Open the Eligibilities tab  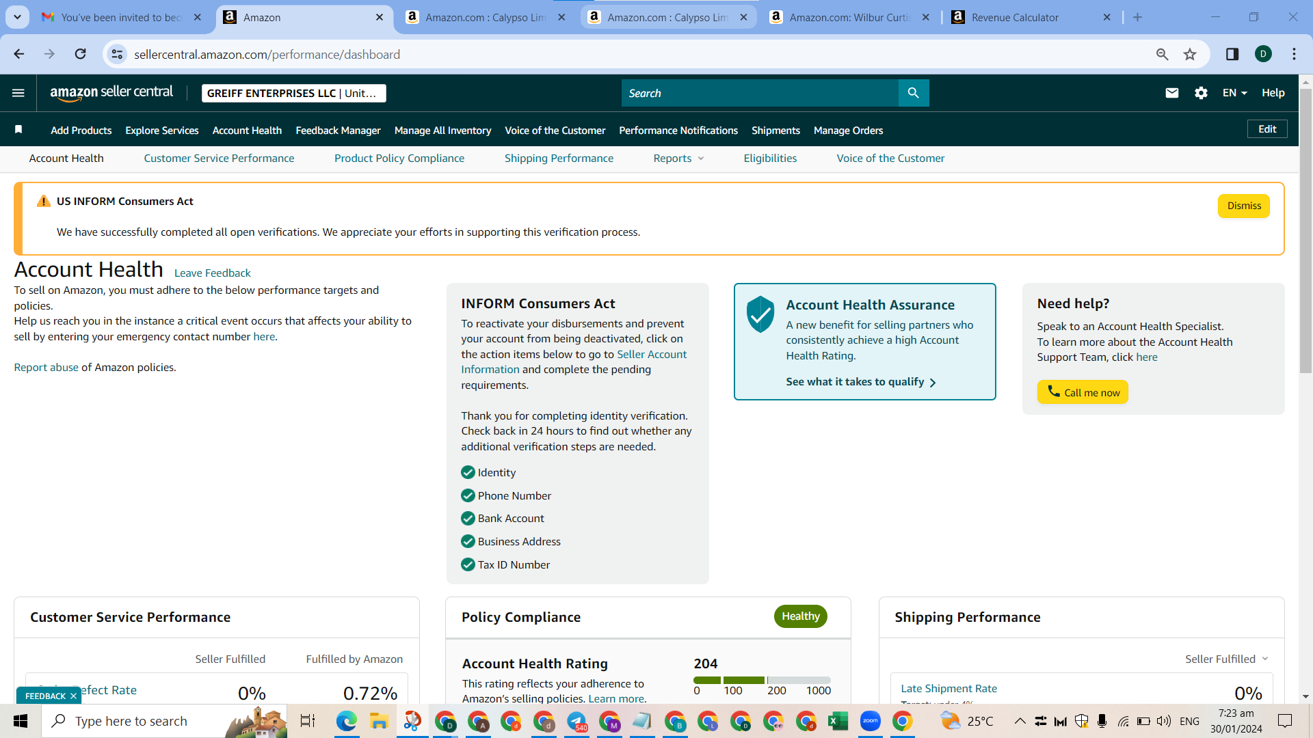(x=770, y=159)
